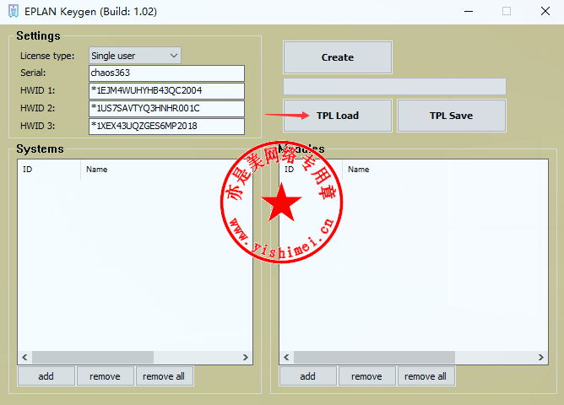Click the Systems horizontal scrollbar thumb
Screen dimensions: 564x405
pyautogui.click(x=93, y=357)
